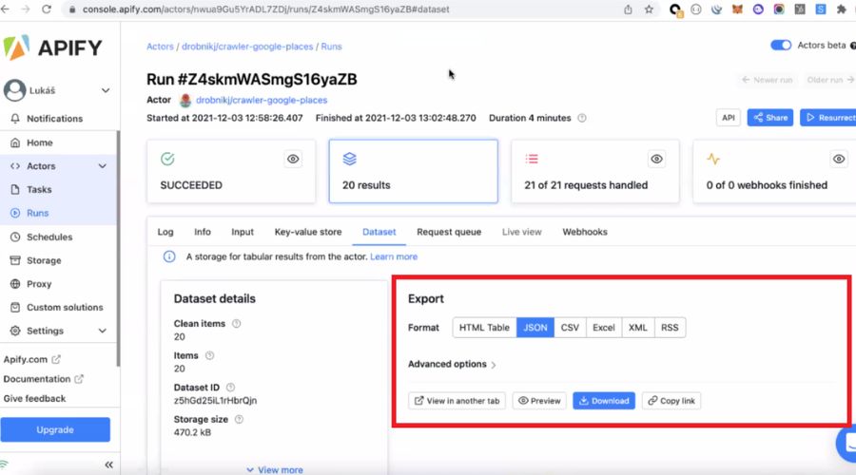The width and height of the screenshot is (856, 475).
Task: Click the 20 results layers icon
Action: tap(349, 159)
